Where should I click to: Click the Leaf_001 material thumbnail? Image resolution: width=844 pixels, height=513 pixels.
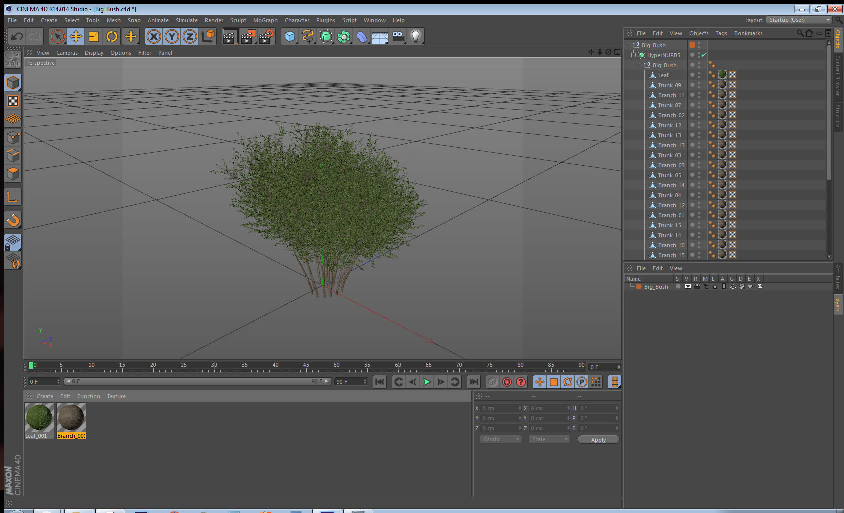pos(39,418)
